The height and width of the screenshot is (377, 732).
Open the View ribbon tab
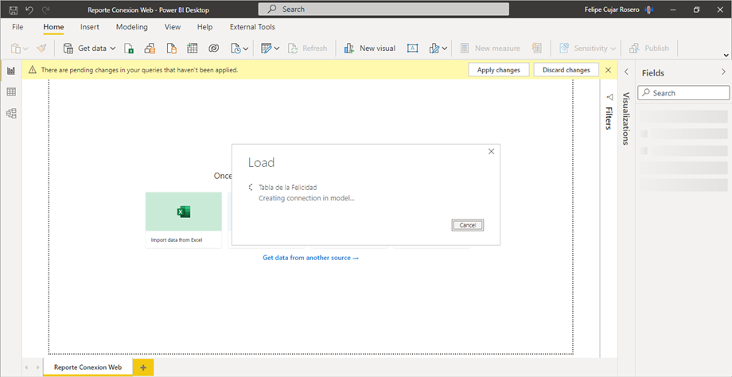[x=173, y=27]
